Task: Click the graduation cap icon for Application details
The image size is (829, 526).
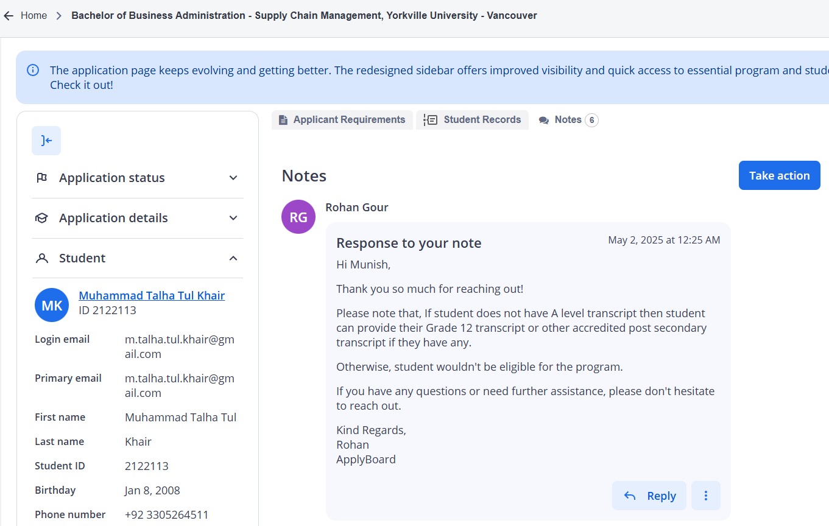Action: click(42, 218)
